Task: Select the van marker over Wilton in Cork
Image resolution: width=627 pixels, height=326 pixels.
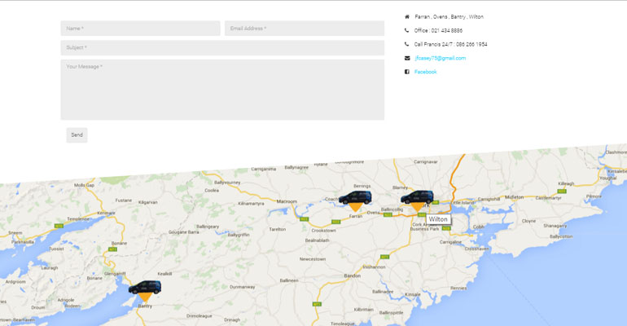Action: click(417, 200)
